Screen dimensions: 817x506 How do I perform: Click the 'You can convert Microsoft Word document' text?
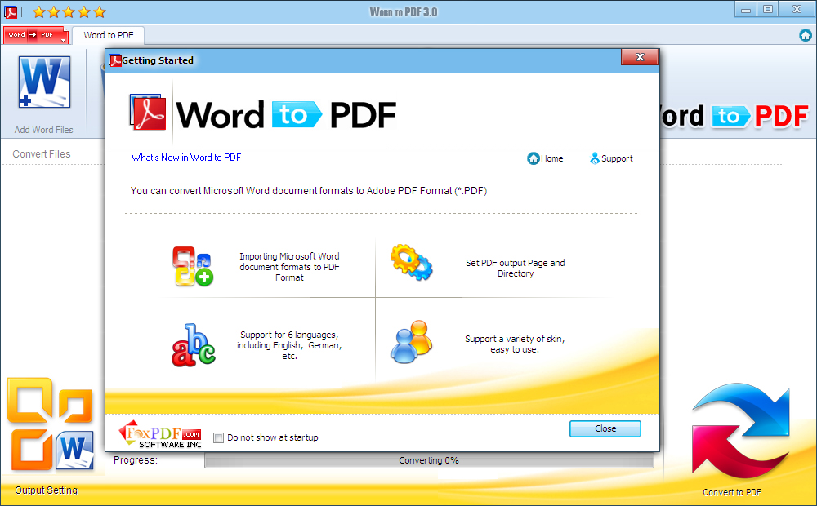(x=309, y=191)
